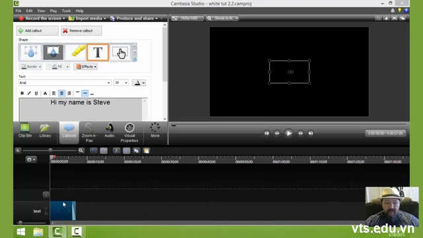Add a new track with the plus button

pos(46,194)
